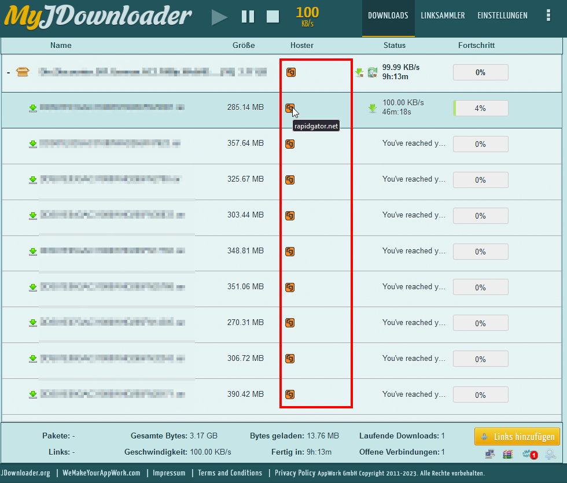567x483 pixels.
Task: Open the captcha icon with red badge
Action: pyautogui.click(x=529, y=455)
